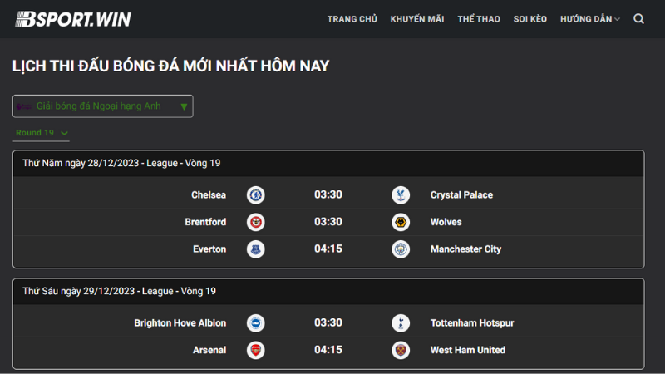Select the Tottenham Hotspur crest
The width and height of the screenshot is (665, 374).
[x=401, y=323]
